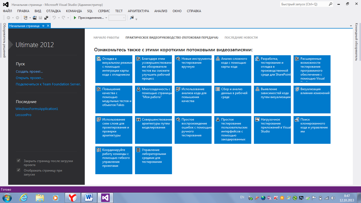Image resolution: width=361 pixels, height=203 pixels.
Task: Pin the Начальная страница tab
Action: tap(43, 26)
